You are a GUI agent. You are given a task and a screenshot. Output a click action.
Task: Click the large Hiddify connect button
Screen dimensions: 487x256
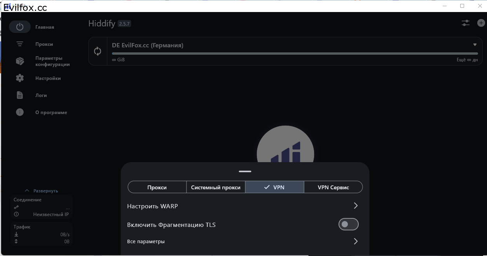(285, 144)
